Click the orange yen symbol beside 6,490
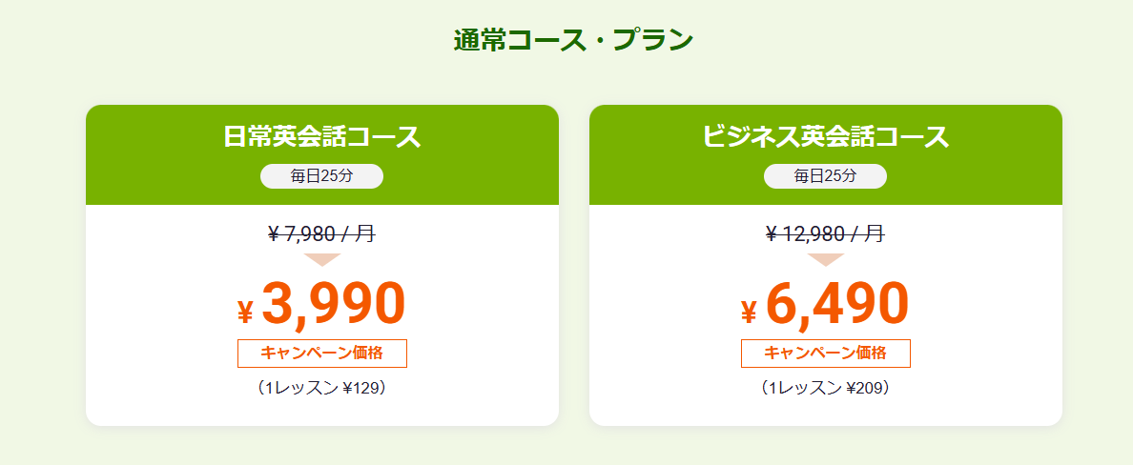This screenshot has height=465, width=1133. pos(749,311)
